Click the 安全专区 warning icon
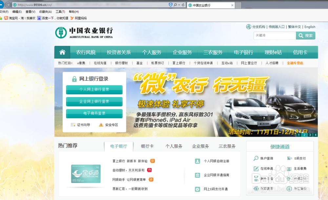 pyautogui.click(x=101, y=125)
